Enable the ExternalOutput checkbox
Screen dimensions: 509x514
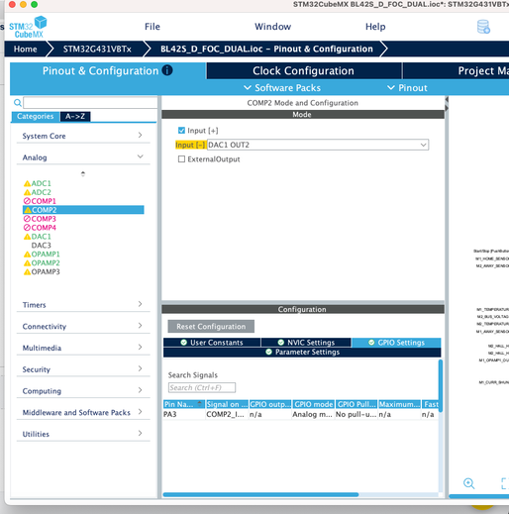coord(181,159)
